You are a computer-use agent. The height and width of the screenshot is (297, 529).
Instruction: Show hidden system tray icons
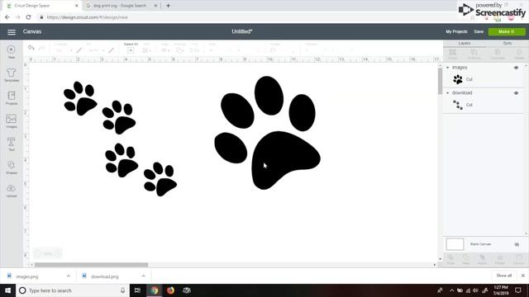pos(452,290)
